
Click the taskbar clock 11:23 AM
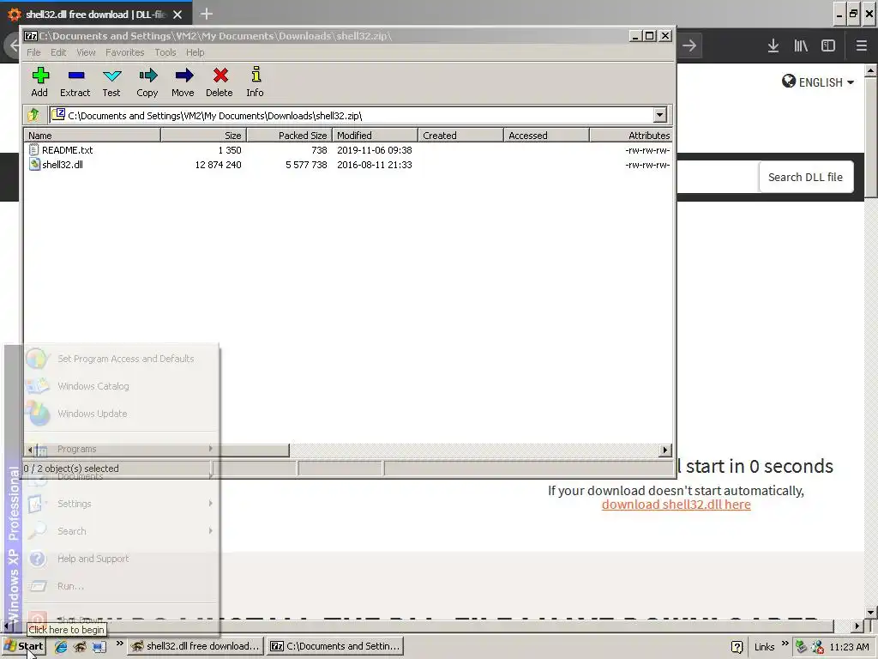click(849, 647)
